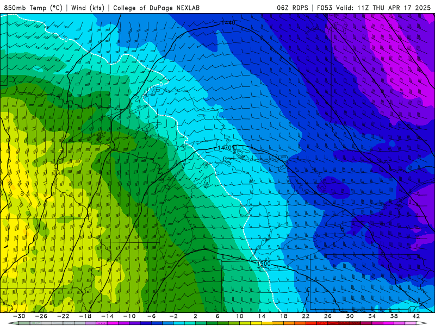Click the 'Wind (kts)' header label
This screenshot has width=435, height=326.
88,8
